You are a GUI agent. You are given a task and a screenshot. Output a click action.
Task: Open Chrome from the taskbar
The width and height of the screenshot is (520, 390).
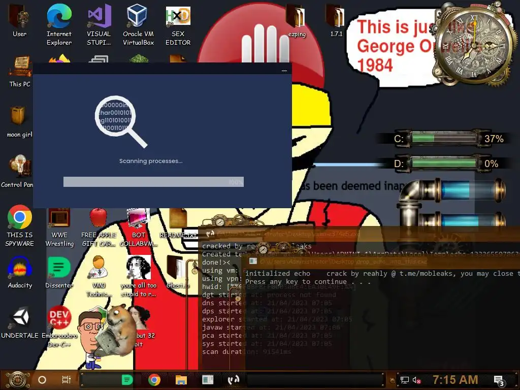[154, 380]
